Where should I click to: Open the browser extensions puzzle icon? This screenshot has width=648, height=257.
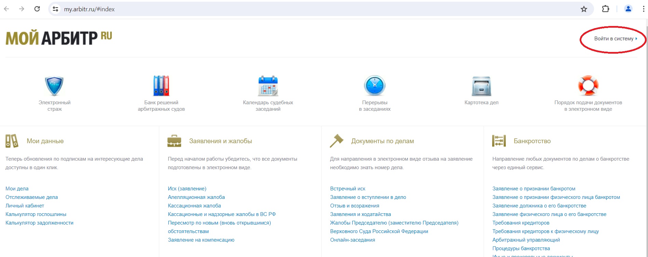605,9
